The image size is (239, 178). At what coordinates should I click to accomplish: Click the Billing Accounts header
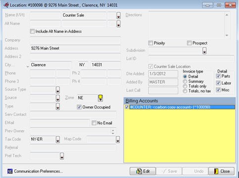(179, 101)
